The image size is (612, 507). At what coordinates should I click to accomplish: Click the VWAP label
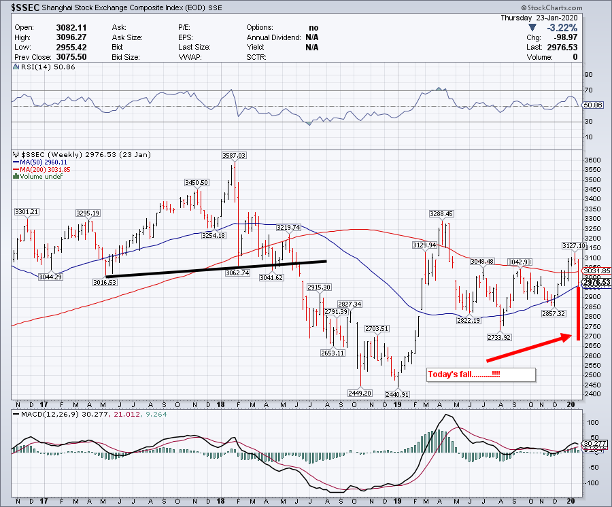tap(190, 57)
